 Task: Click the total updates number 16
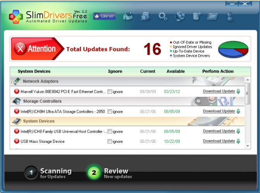point(152,49)
